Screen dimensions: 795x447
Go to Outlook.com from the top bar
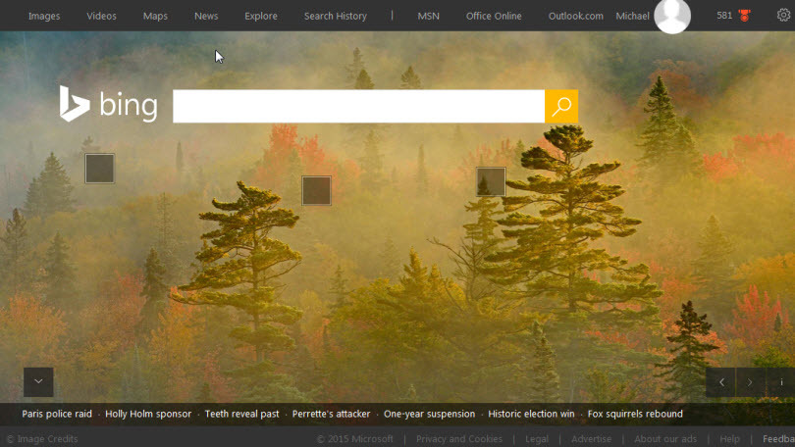(575, 16)
